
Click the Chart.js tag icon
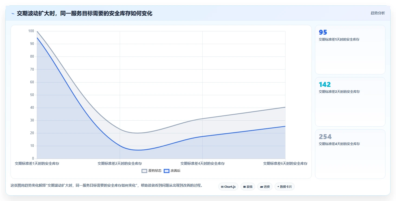[222, 187]
